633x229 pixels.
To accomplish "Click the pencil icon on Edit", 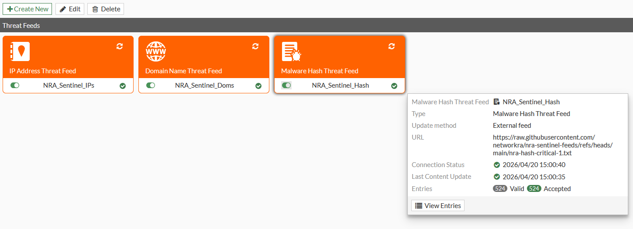I will 63,9.
